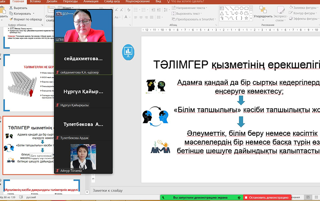
Task: Click the Упорядочить arrange icon
Action: click(x=263, y=10)
